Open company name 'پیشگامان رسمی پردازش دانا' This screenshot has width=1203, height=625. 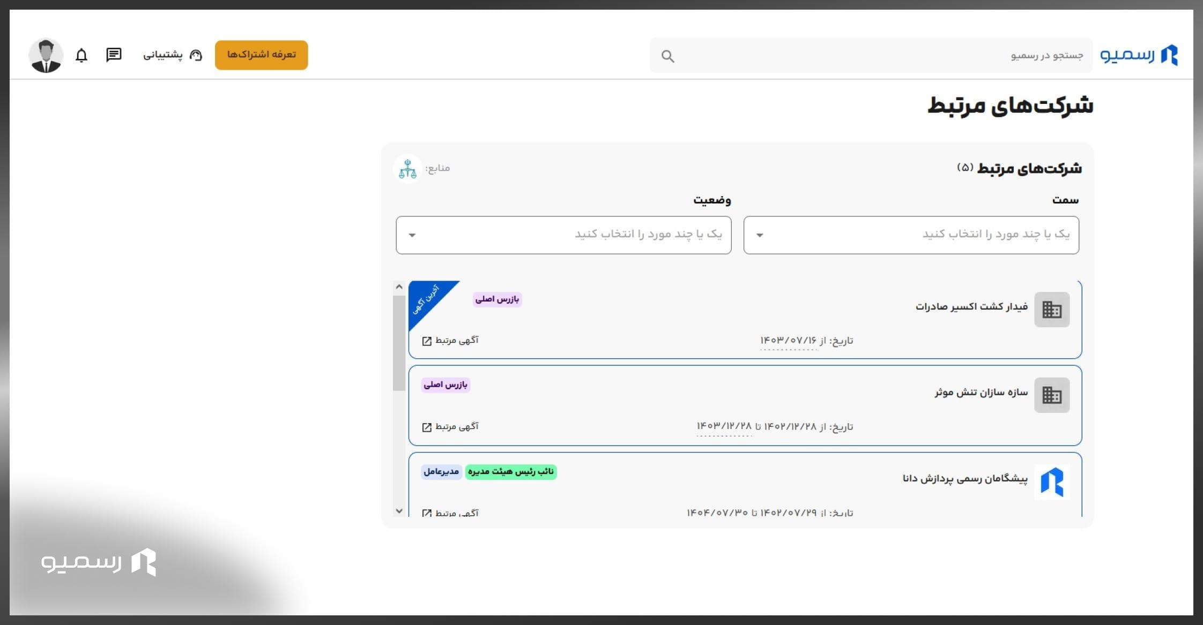tap(965, 478)
